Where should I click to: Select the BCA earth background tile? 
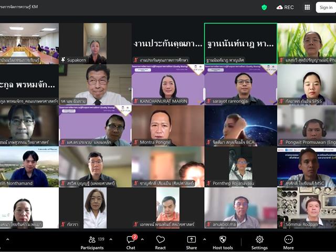240,126
